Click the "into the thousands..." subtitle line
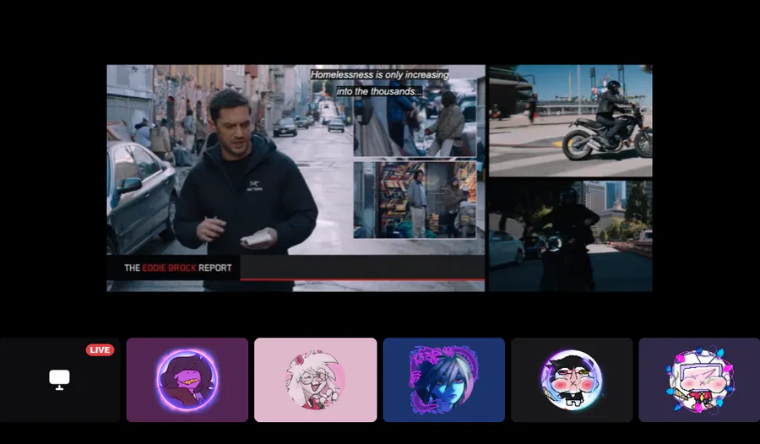The image size is (760, 444). point(379,91)
